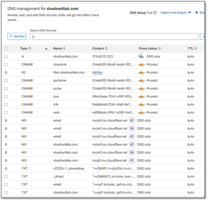Image resolution: width=208 pixels, height=201 pixels.
Task: Open the labfiles link in the R2 row
Action: pyautogui.click(x=97, y=73)
